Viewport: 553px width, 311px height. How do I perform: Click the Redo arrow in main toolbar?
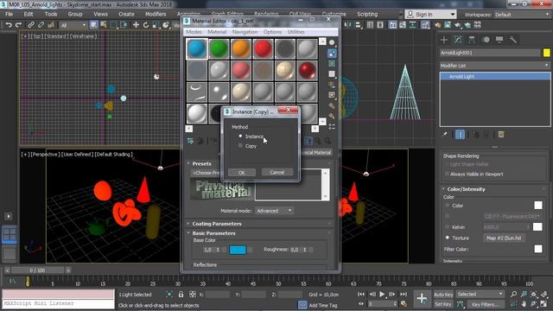(18, 25)
